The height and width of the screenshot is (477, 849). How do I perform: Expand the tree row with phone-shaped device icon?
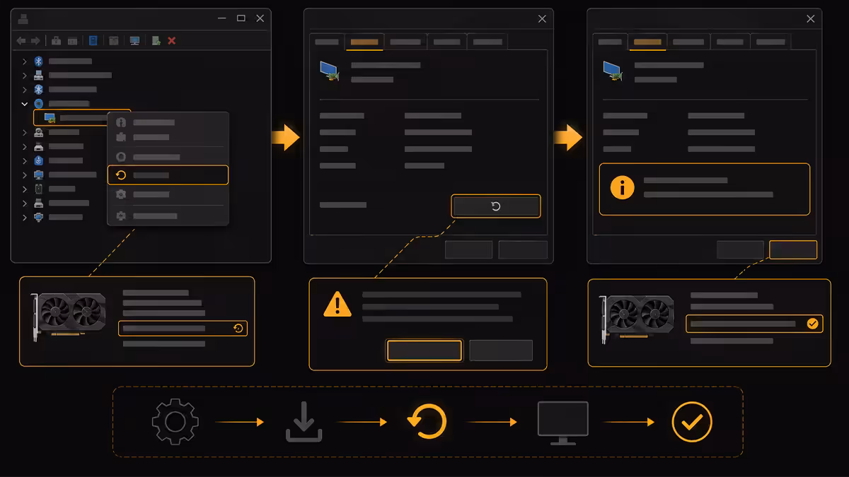click(x=25, y=189)
